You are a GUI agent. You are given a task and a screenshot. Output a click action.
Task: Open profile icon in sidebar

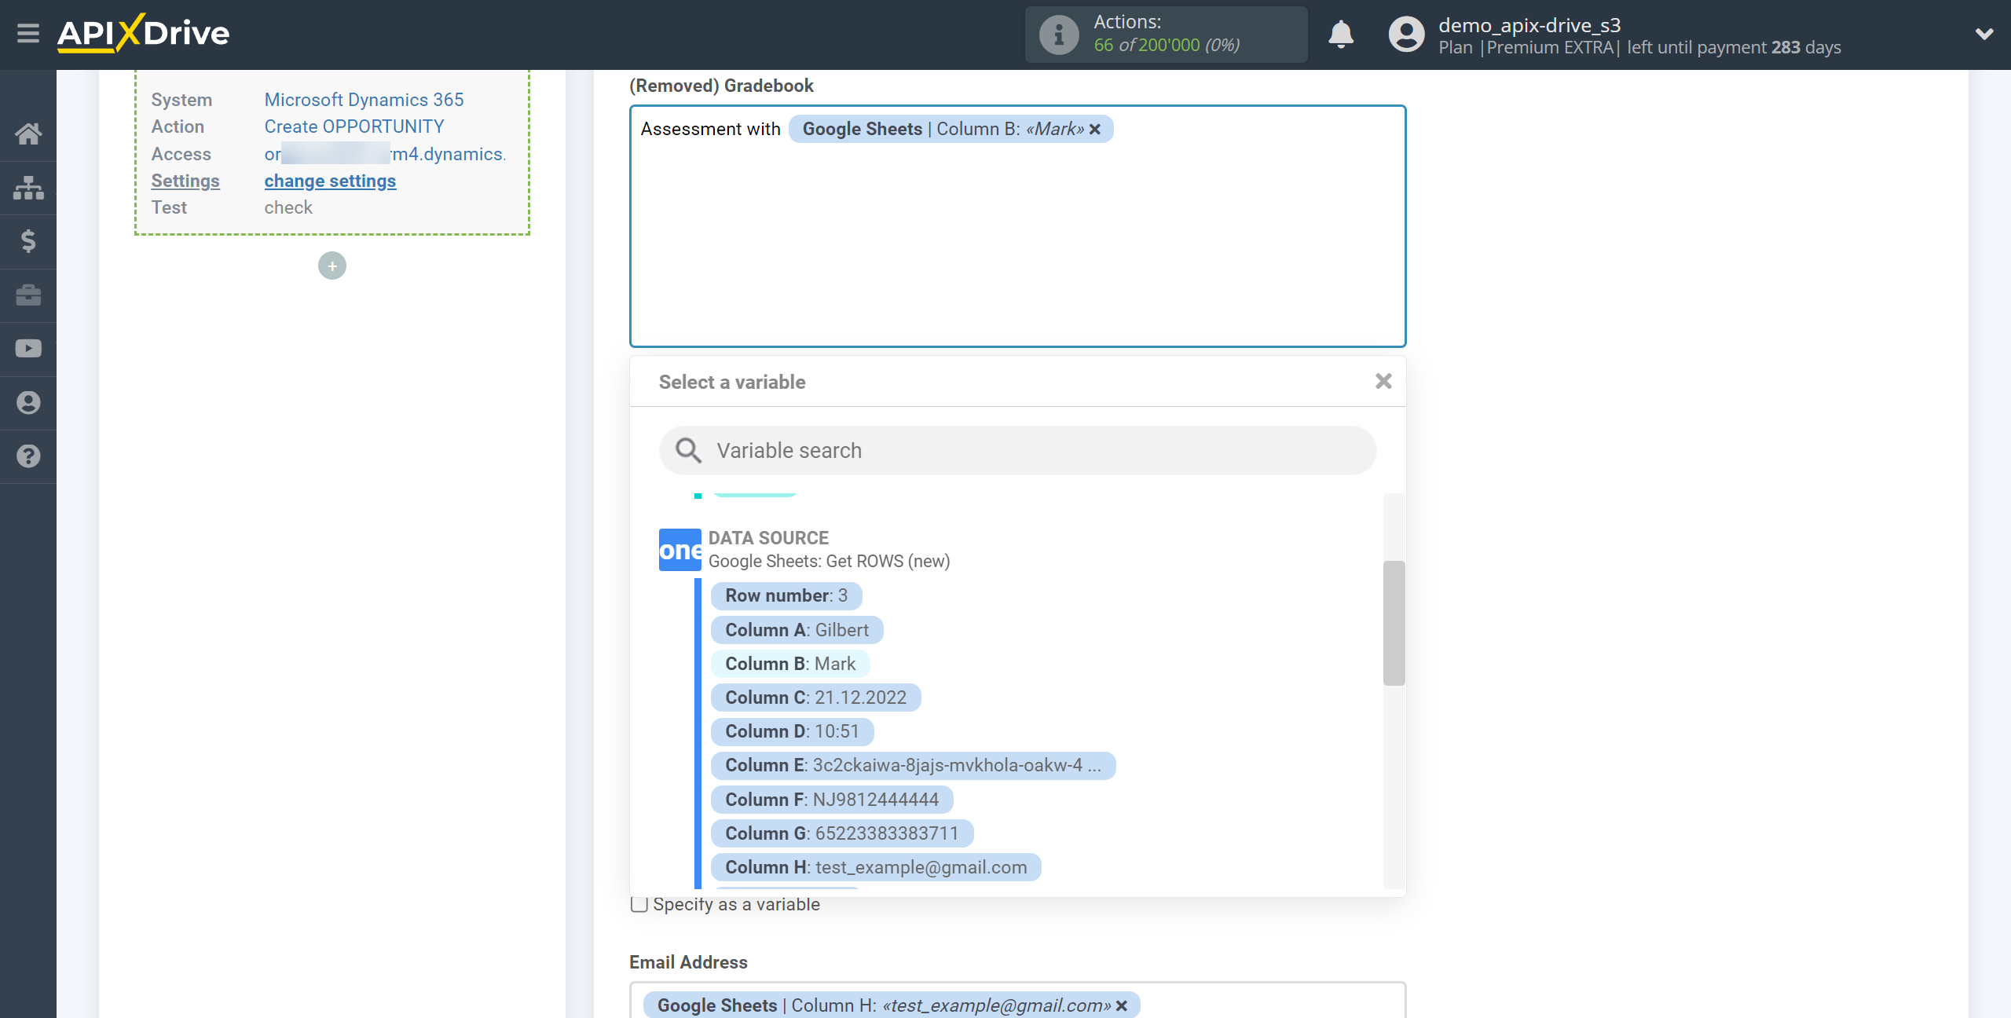click(x=28, y=403)
